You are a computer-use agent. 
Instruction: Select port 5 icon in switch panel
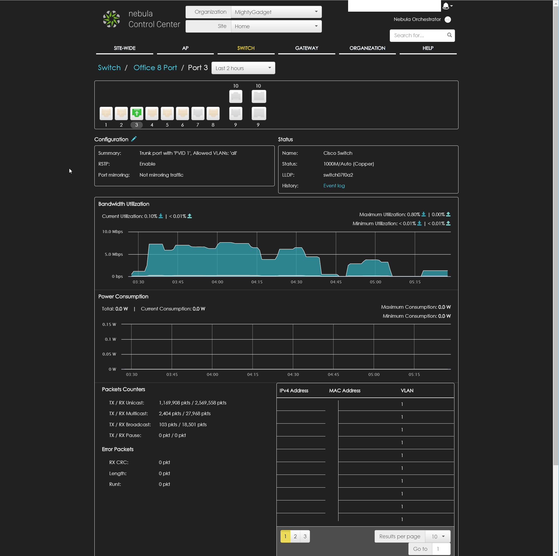pyautogui.click(x=167, y=113)
